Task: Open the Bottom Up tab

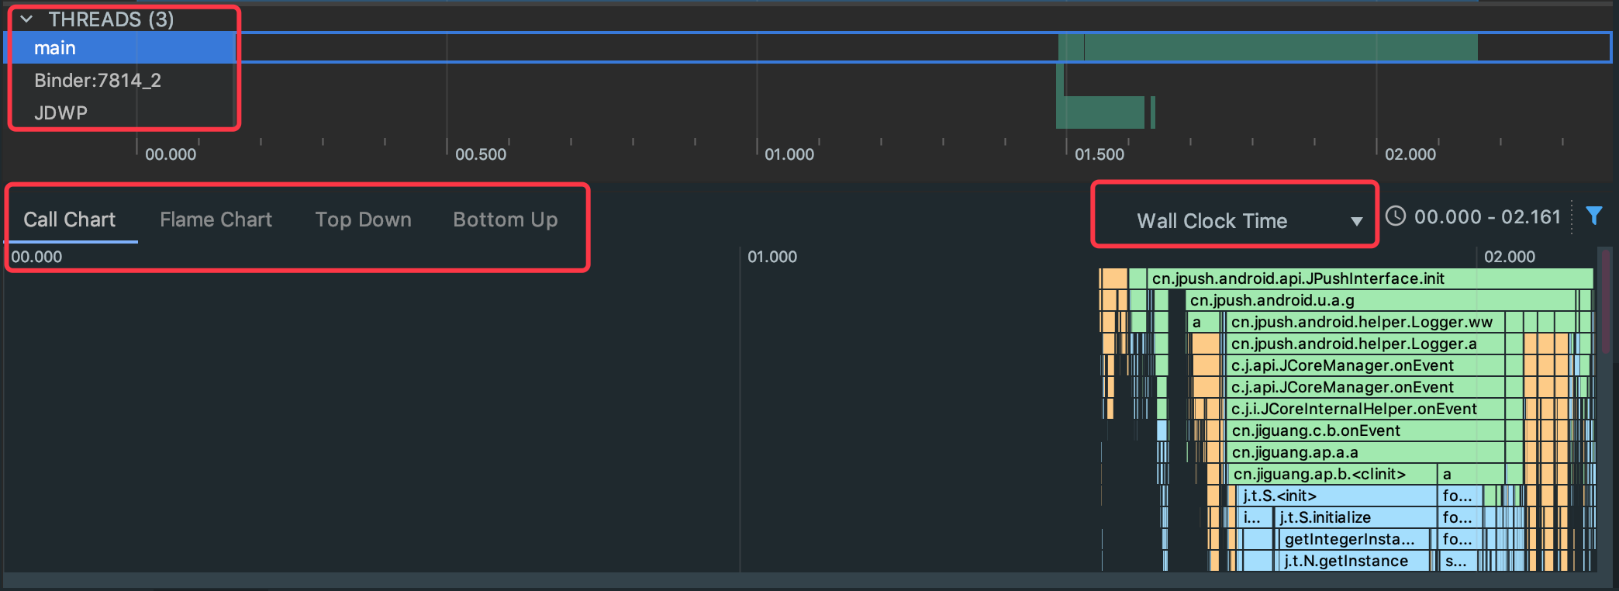Action: pos(506,220)
